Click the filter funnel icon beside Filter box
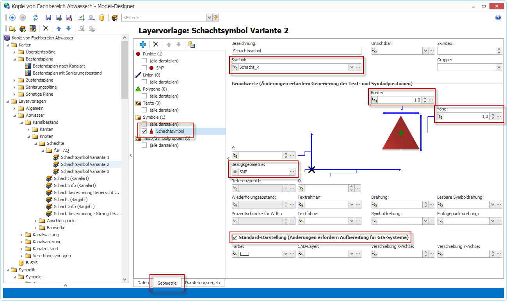The image size is (507, 301). [x=215, y=18]
